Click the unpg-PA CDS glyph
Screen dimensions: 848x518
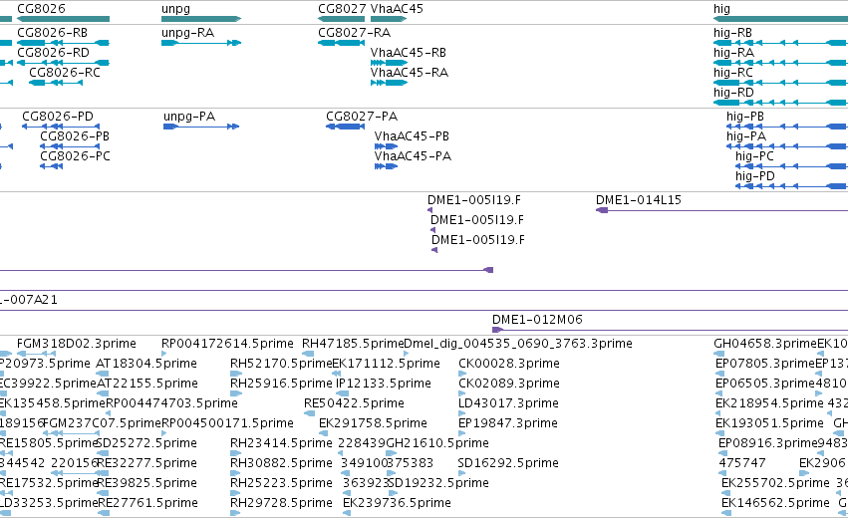click(x=201, y=127)
